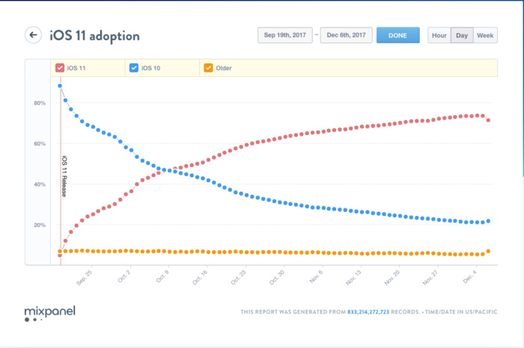Uncheck the iOS 11 series checkbox

pos(60,68)
